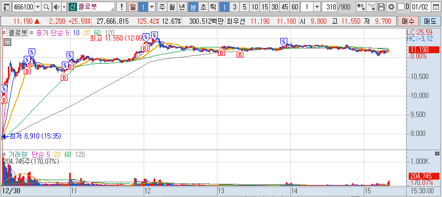This screenshot has width=442, height=197.
Task: Click the stock code input 466100
Action: 23,7
